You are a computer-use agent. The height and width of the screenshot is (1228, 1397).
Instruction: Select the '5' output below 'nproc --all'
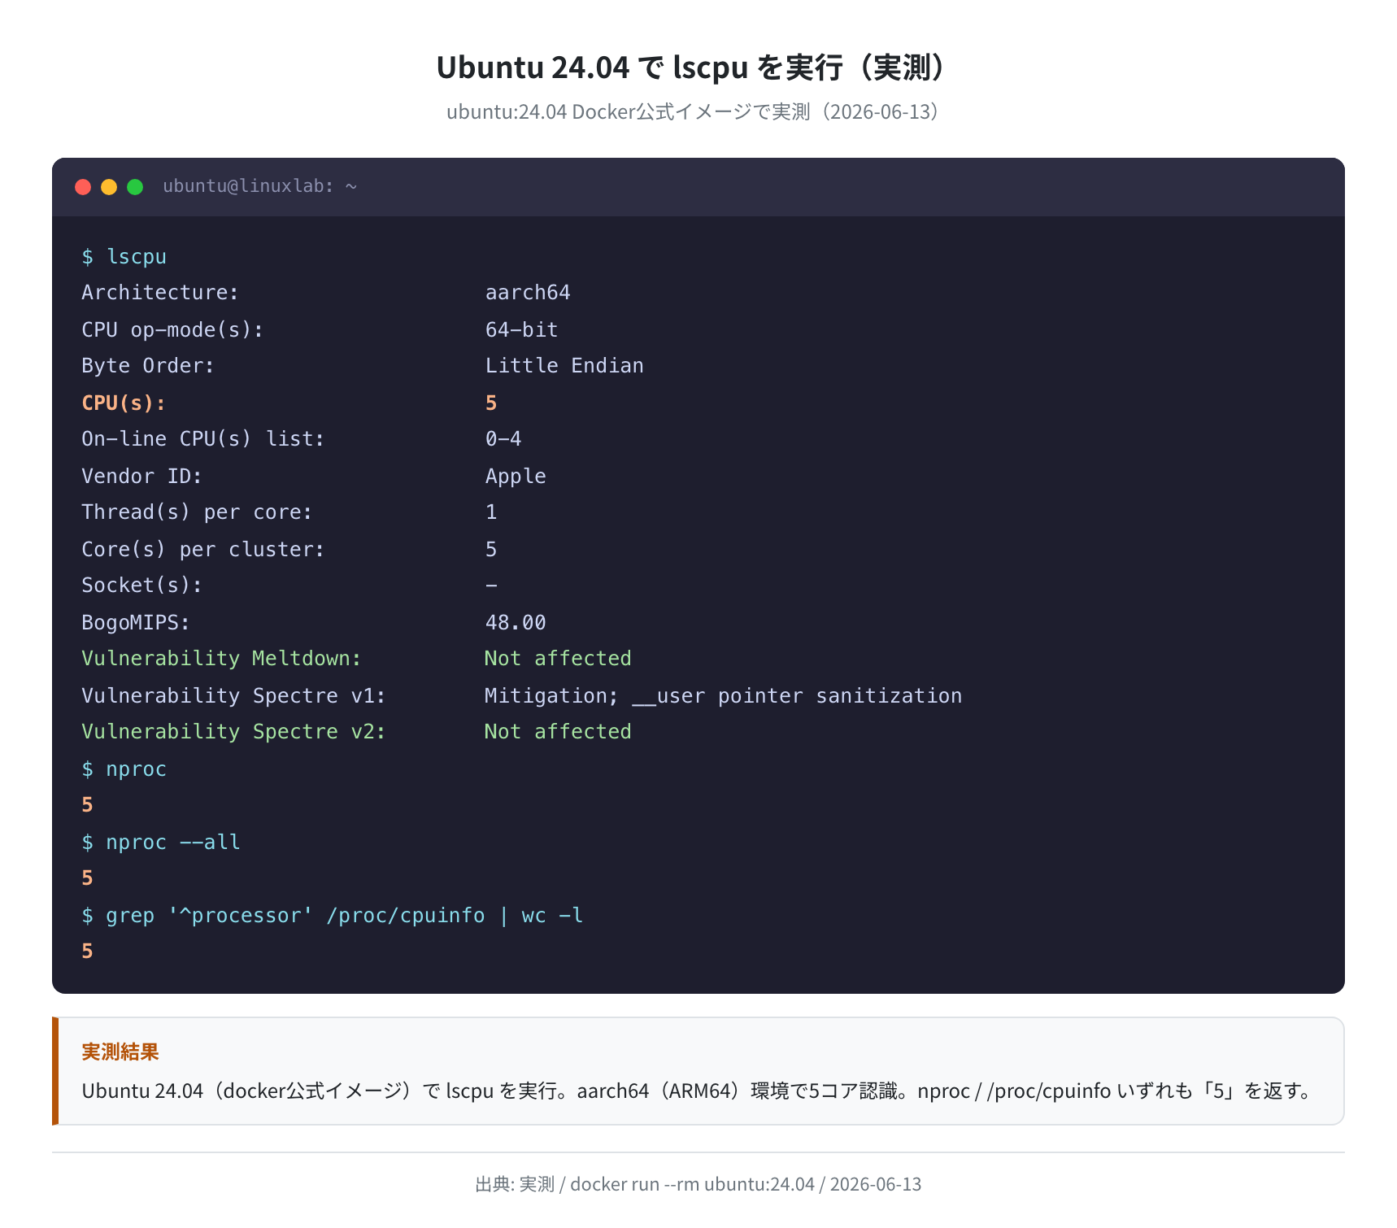coord(87,878)
